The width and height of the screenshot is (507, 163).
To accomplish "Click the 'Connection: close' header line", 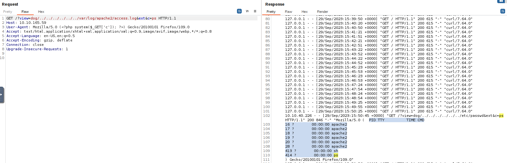I will pos(25,45).
